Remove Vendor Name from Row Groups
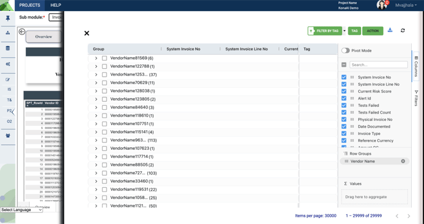This screenshot has height=224, width=424. pos(403,161)
